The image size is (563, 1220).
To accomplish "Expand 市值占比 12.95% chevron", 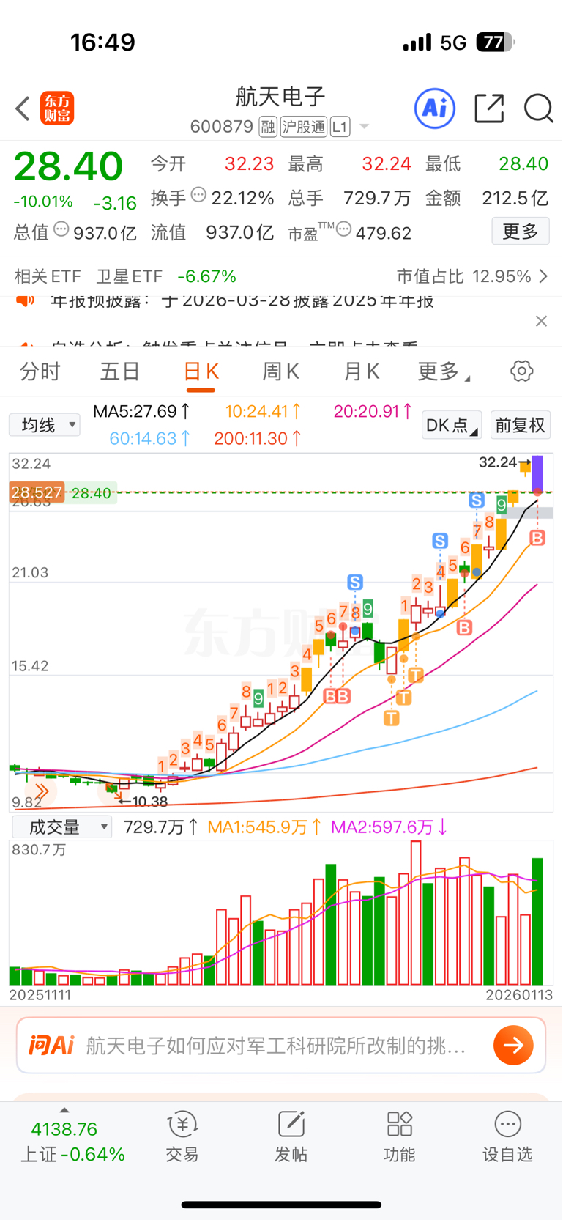I will point(543,276).
